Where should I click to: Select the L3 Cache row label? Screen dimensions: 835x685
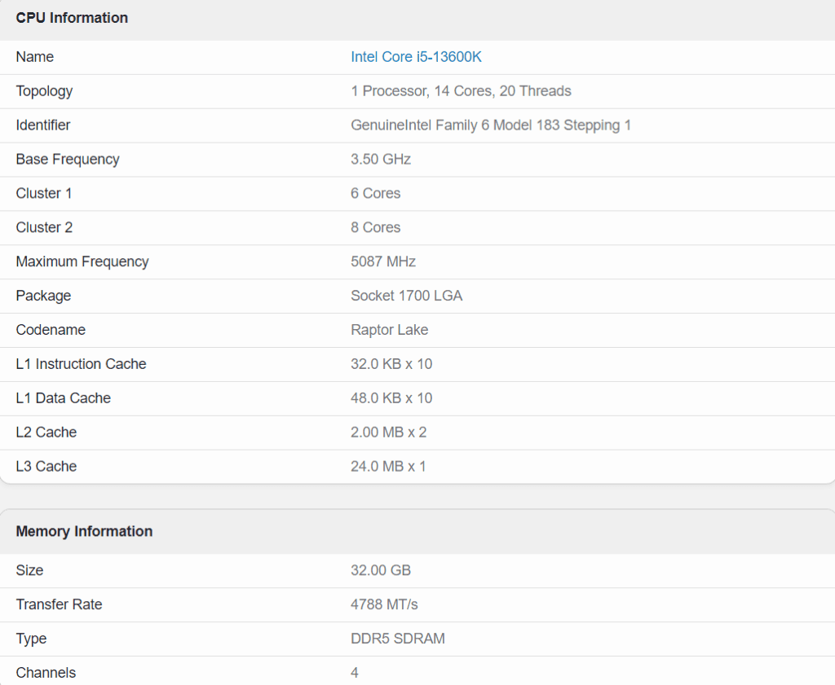(46, 468)
